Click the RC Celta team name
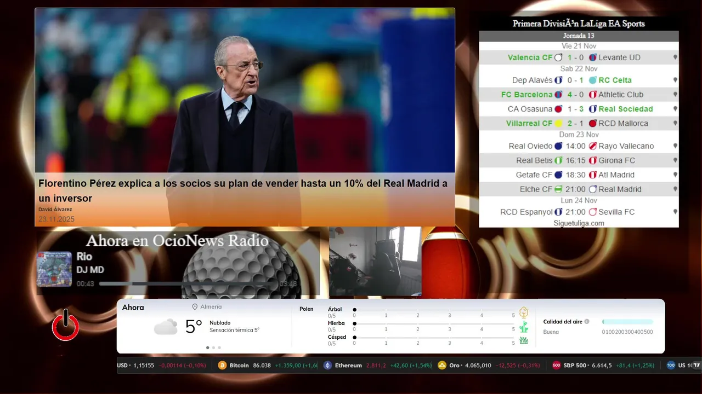 (x=615, y=80)
